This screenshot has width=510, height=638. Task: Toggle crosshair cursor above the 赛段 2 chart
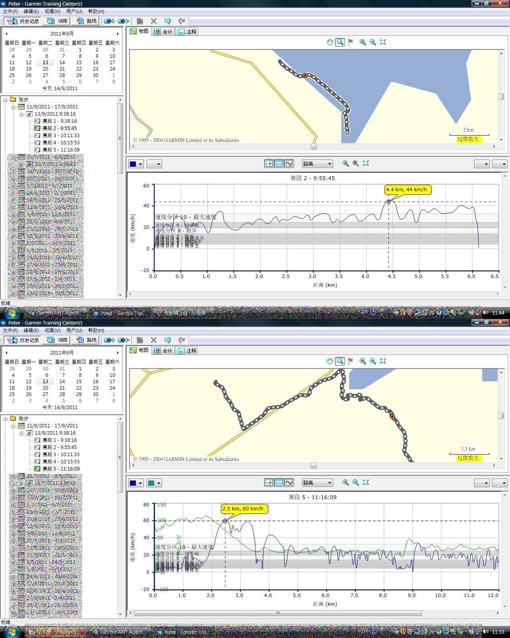click(x=269, y=163)
